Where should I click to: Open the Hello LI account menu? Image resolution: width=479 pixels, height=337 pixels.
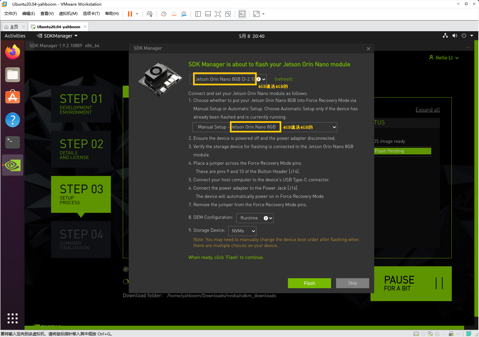(444, 57)
